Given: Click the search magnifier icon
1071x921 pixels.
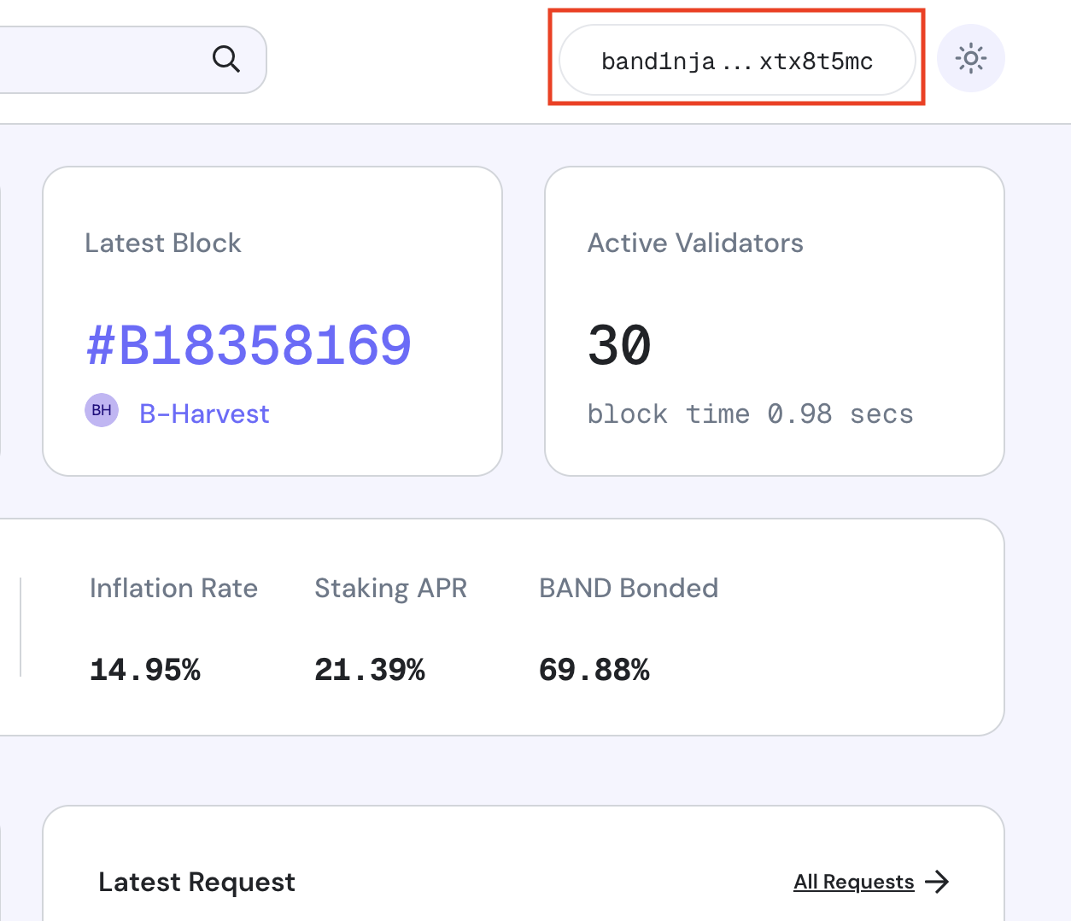Looking at the screenshot, I should coord(226,59).
